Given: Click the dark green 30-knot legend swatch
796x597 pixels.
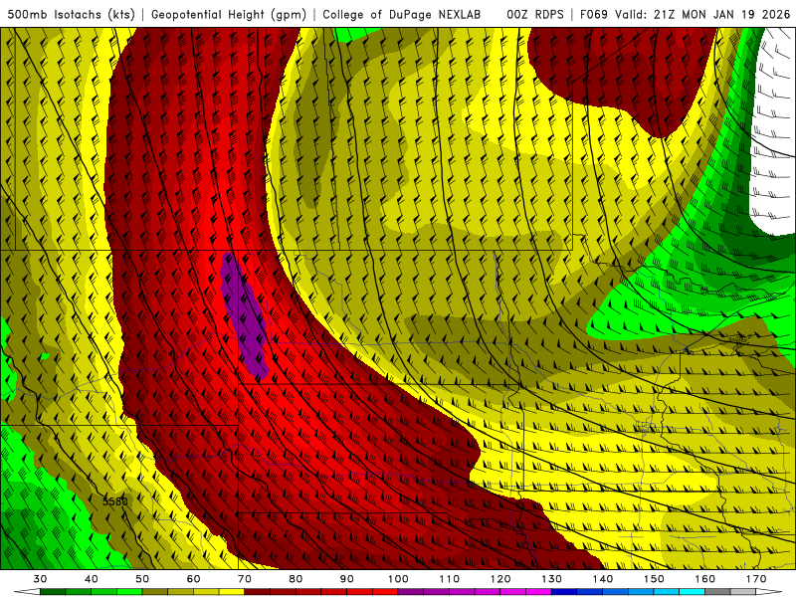Looking at the screenshot, I should click(x=53, y=592).
